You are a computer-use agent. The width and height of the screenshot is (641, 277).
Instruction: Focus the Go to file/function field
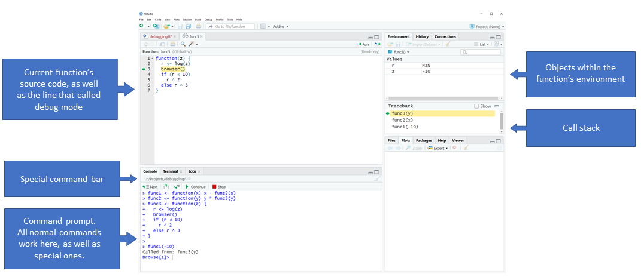(230, 26)
